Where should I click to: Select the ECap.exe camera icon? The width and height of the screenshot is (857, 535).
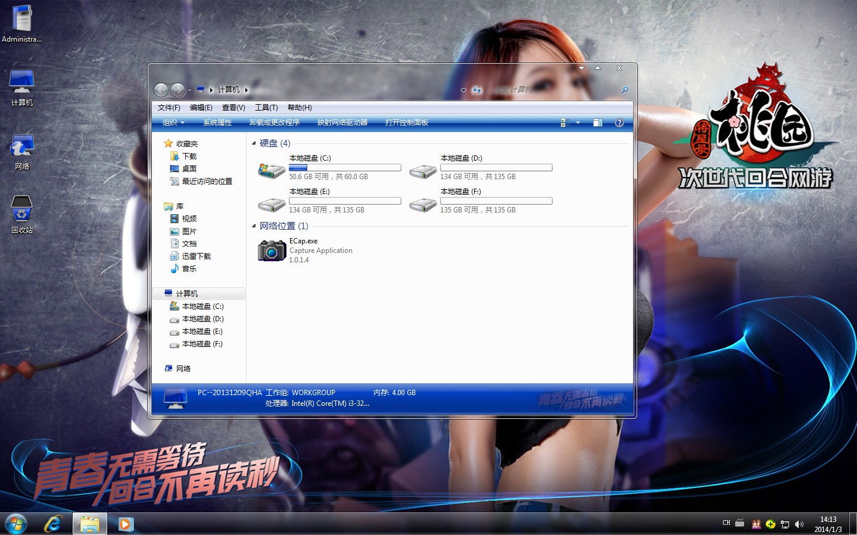click(272, 251)
